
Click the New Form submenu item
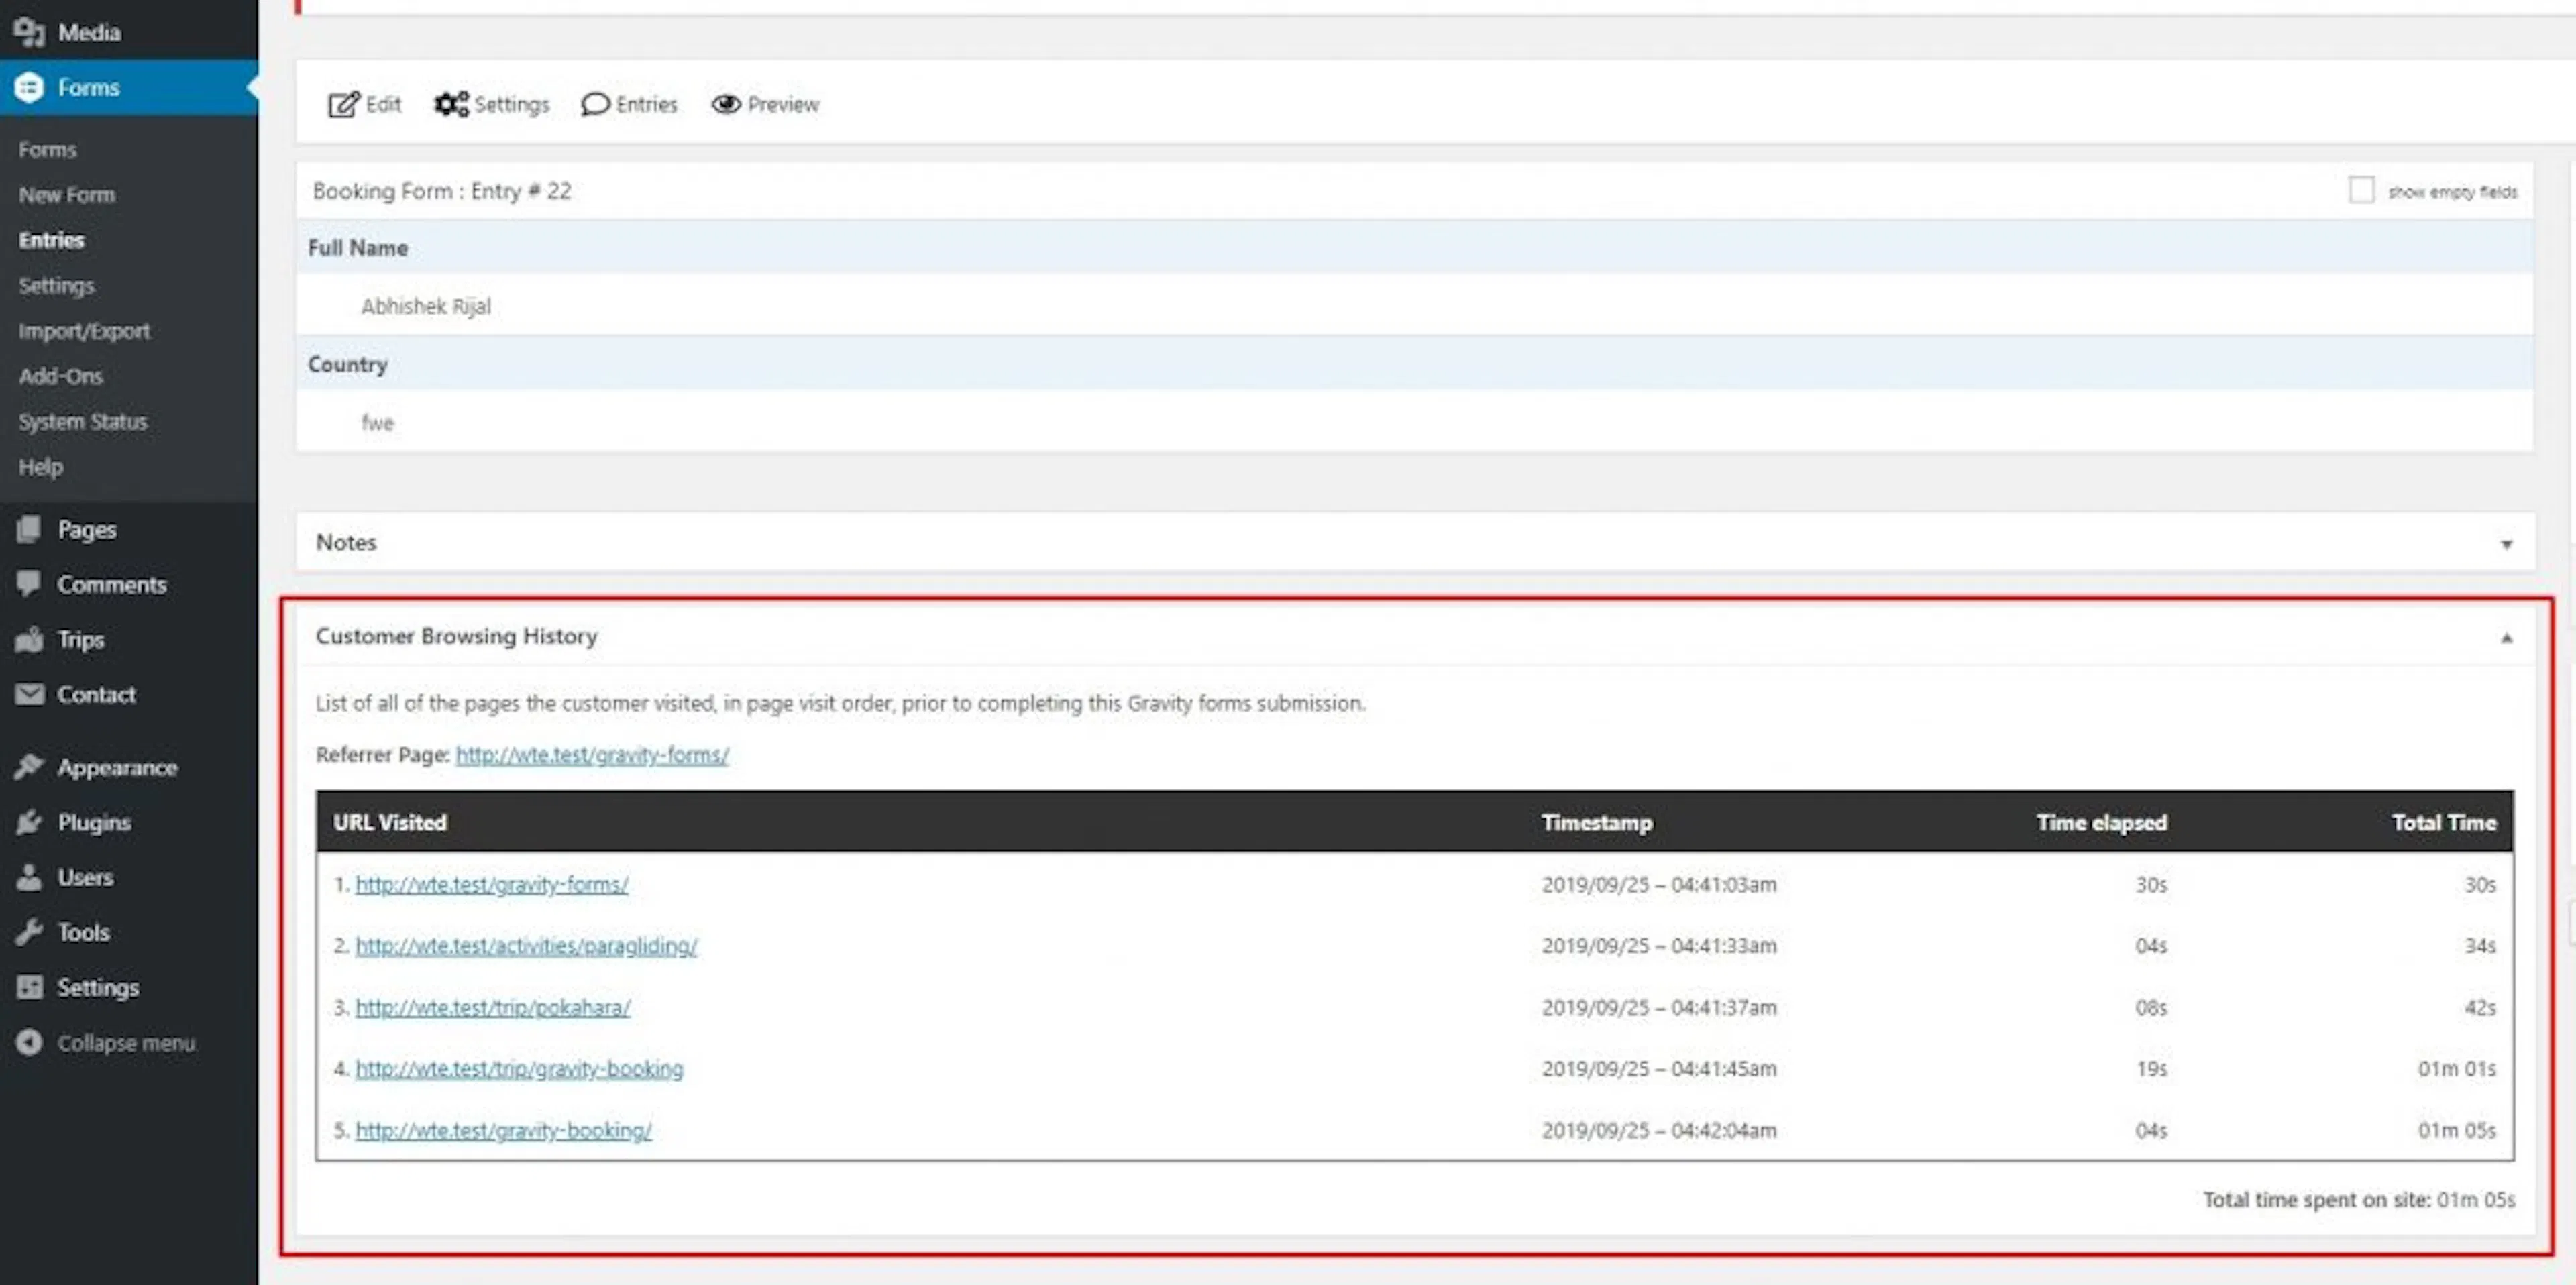tap(67, 195)
